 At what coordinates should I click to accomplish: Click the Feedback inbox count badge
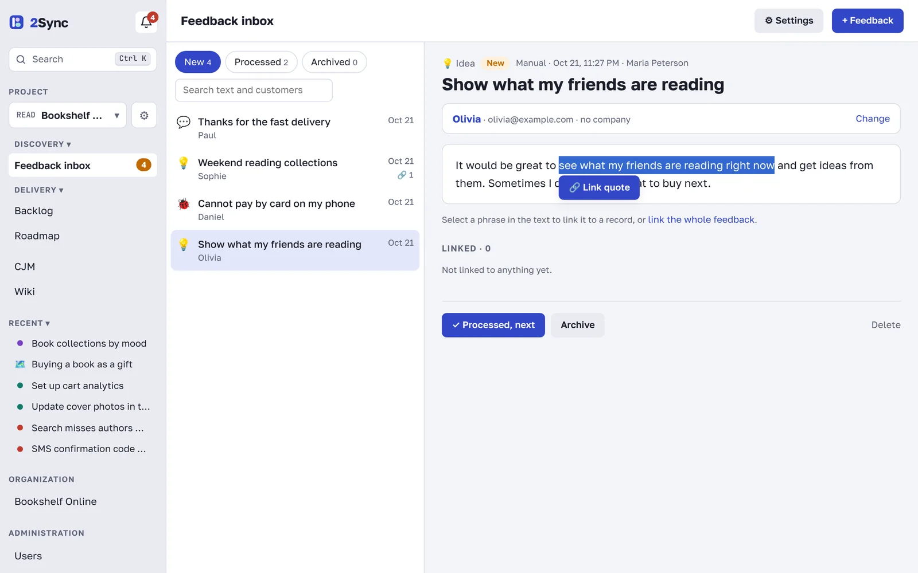coord(143,165)
